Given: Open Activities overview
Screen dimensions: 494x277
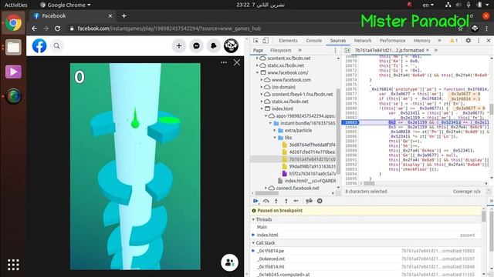Looking at the screenshot, I should pos(15,5).
